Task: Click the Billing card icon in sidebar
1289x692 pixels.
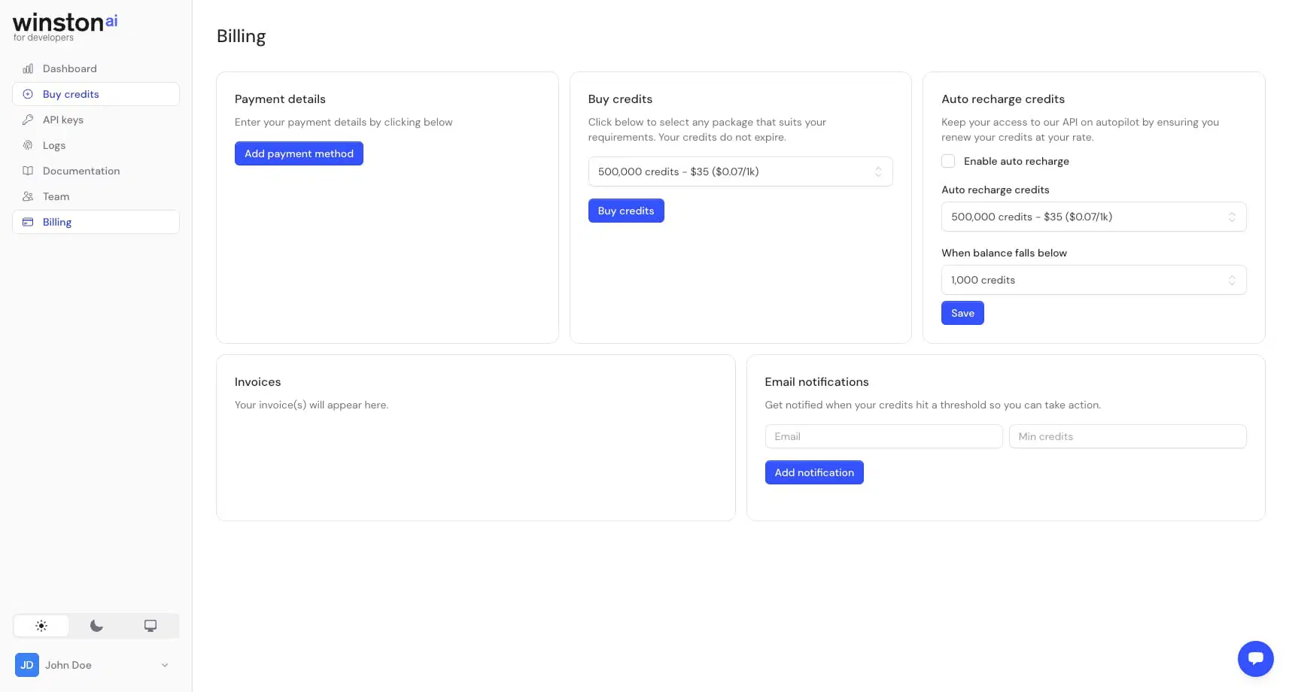Action: 28,222
